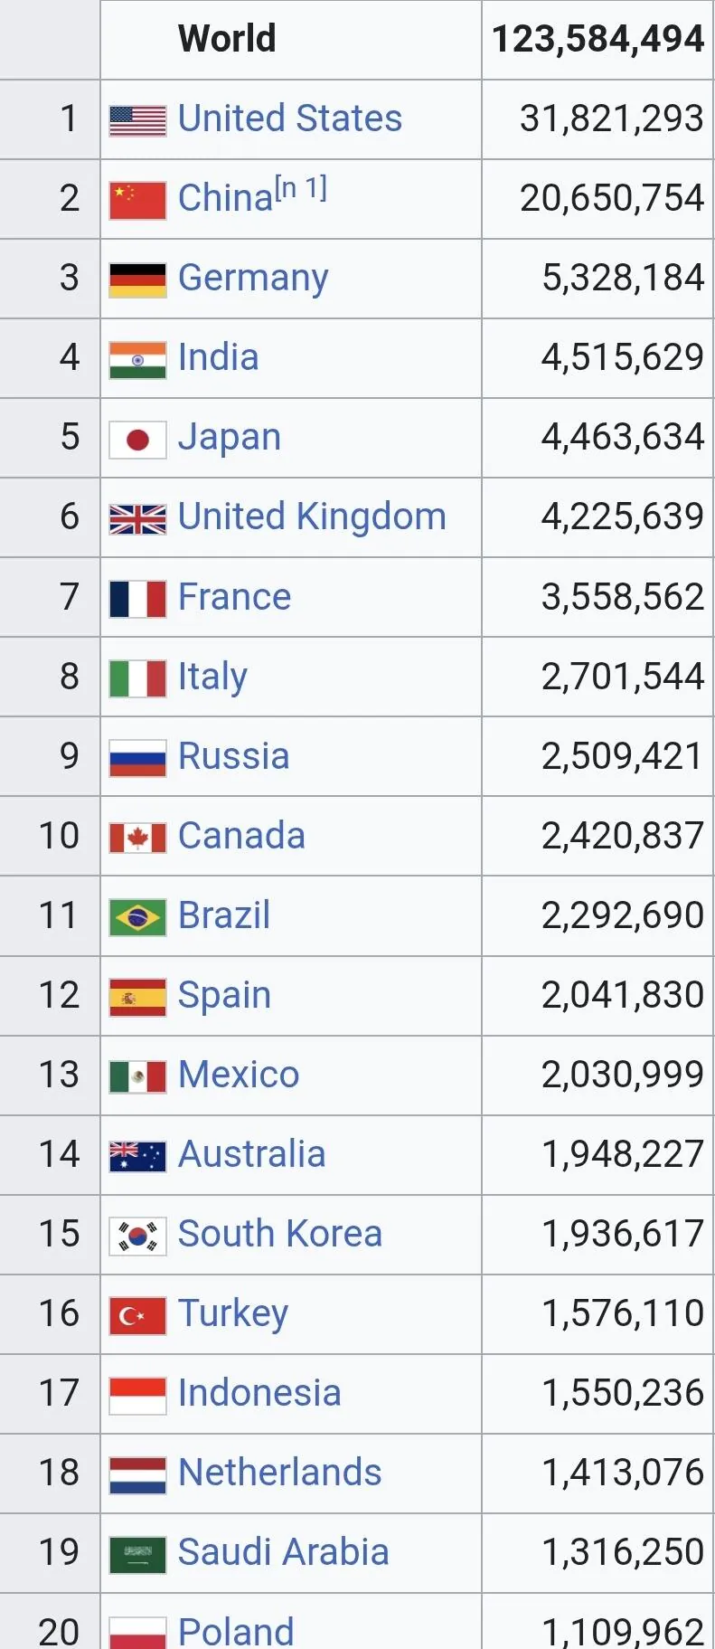Click the Canada flag icon
This screenshot has width=715, height=1649.
(x=137, y=838)
